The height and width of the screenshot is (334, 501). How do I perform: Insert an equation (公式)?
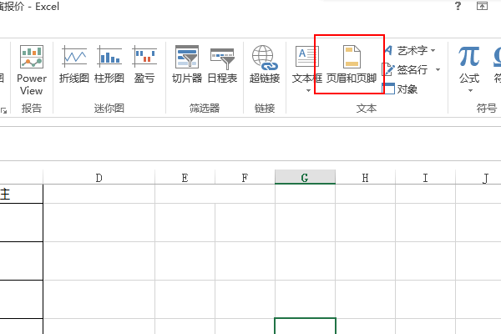point(469,64)
